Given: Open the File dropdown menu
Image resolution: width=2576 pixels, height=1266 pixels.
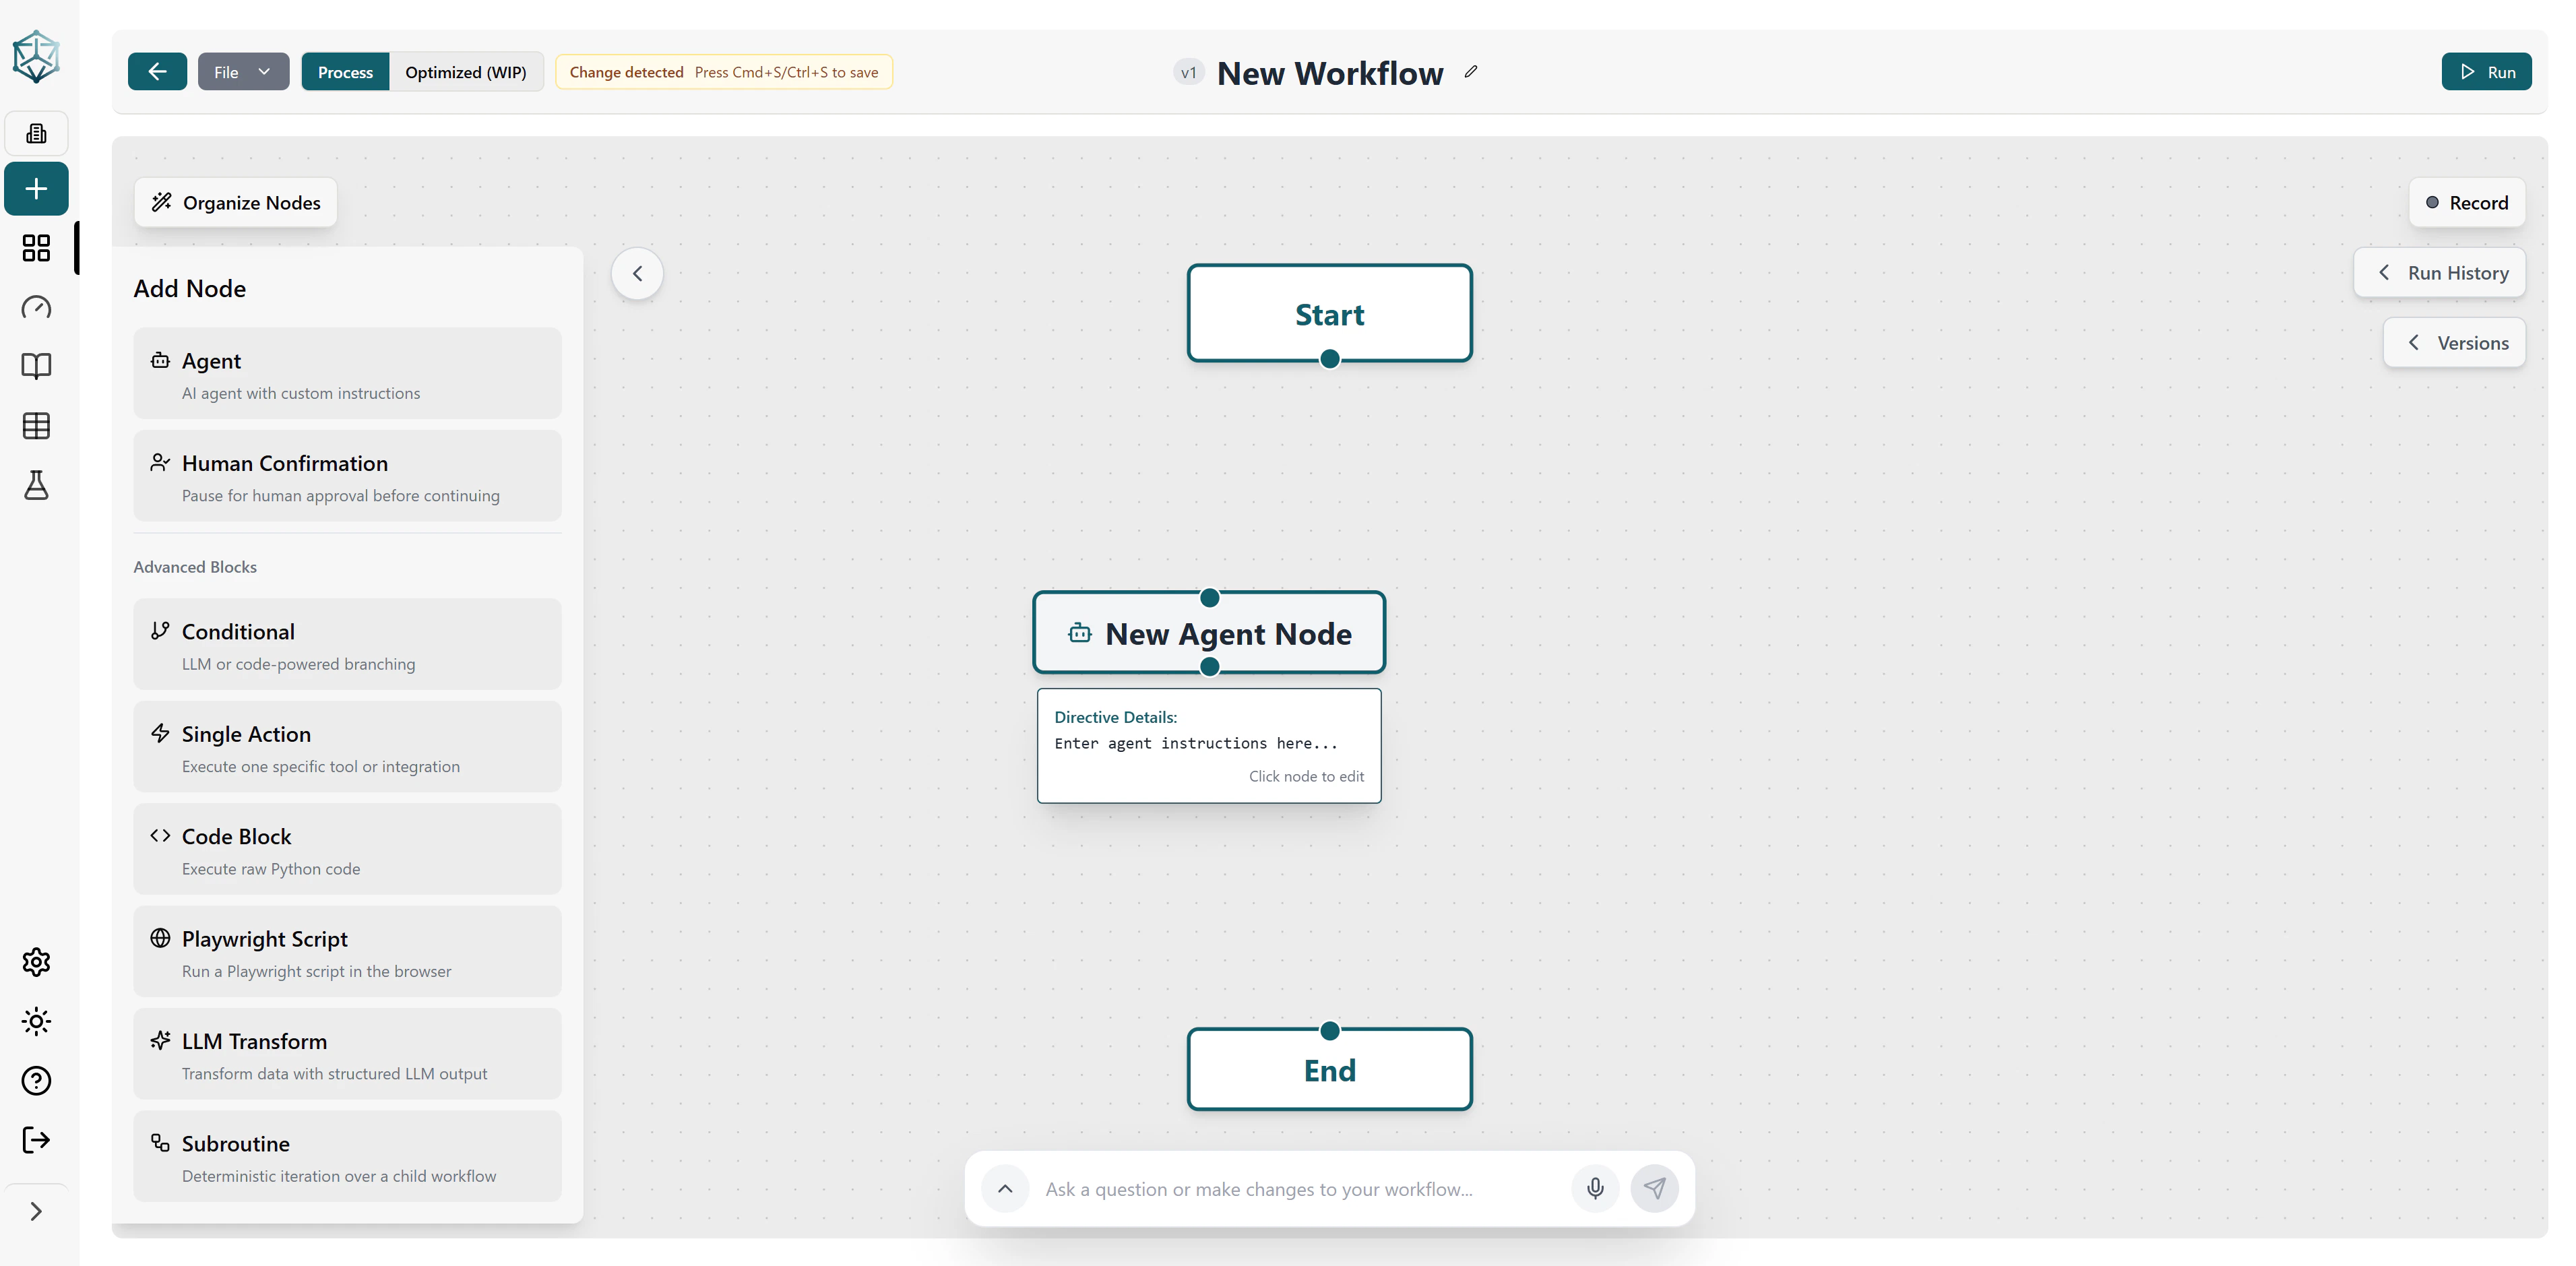Looking at the screenshot, I should coord(242,71).
